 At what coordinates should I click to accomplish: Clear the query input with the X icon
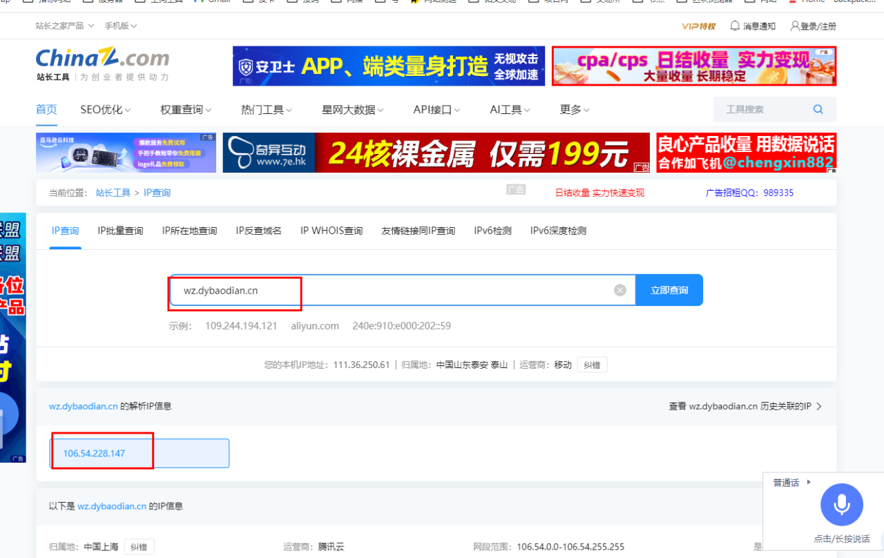pyautogui.click(x=620, y=290)
